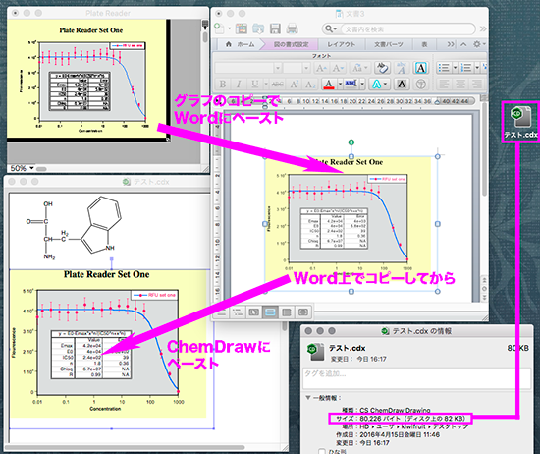The height and width of the screenshot is (454, 540).
Task: Toggle Italic formatting button
Action: [x=239, y=84]
